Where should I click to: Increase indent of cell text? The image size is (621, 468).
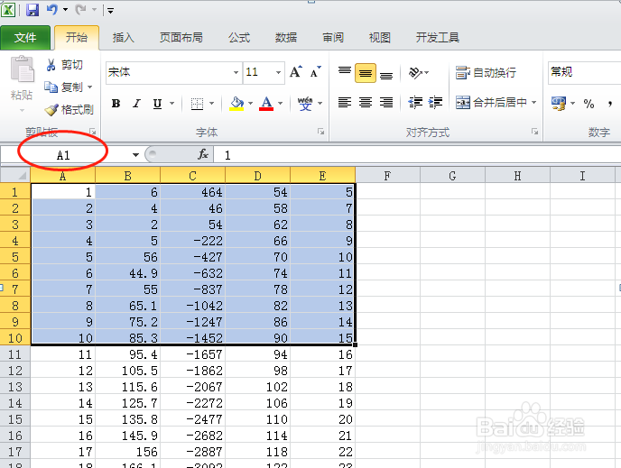pos(435,103)
